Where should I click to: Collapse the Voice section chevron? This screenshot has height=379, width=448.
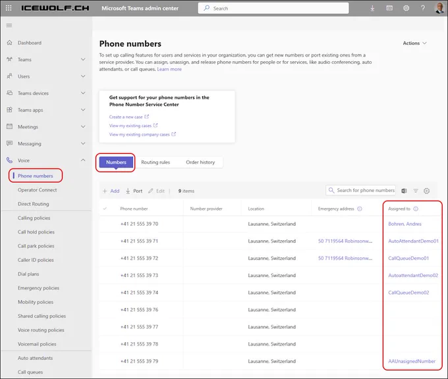click(x=83, y=160)
